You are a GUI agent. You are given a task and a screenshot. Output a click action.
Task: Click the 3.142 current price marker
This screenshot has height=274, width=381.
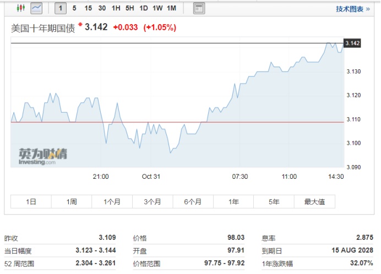(352, 43)
